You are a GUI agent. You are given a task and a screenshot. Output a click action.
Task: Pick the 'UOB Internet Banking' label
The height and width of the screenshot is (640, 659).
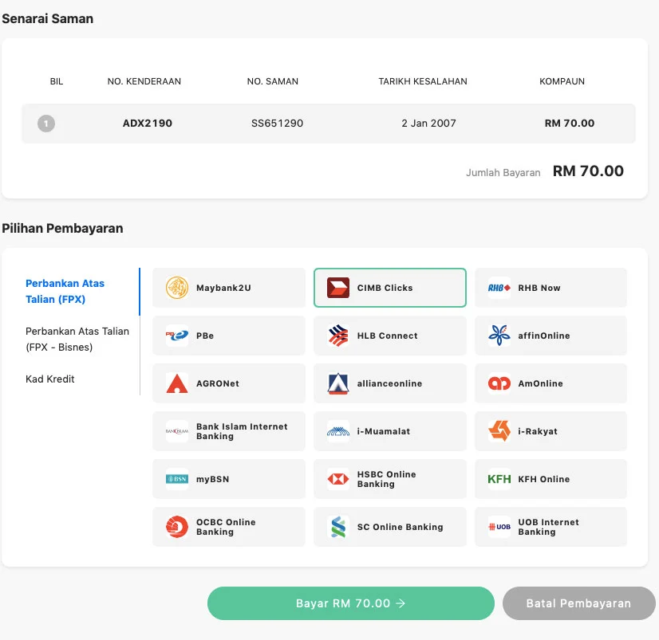pyautogui.click(x=548, y=527)
